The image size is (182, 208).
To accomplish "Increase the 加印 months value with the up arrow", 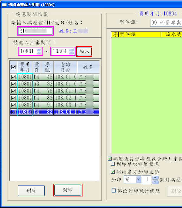I will [x=155, y=178].
